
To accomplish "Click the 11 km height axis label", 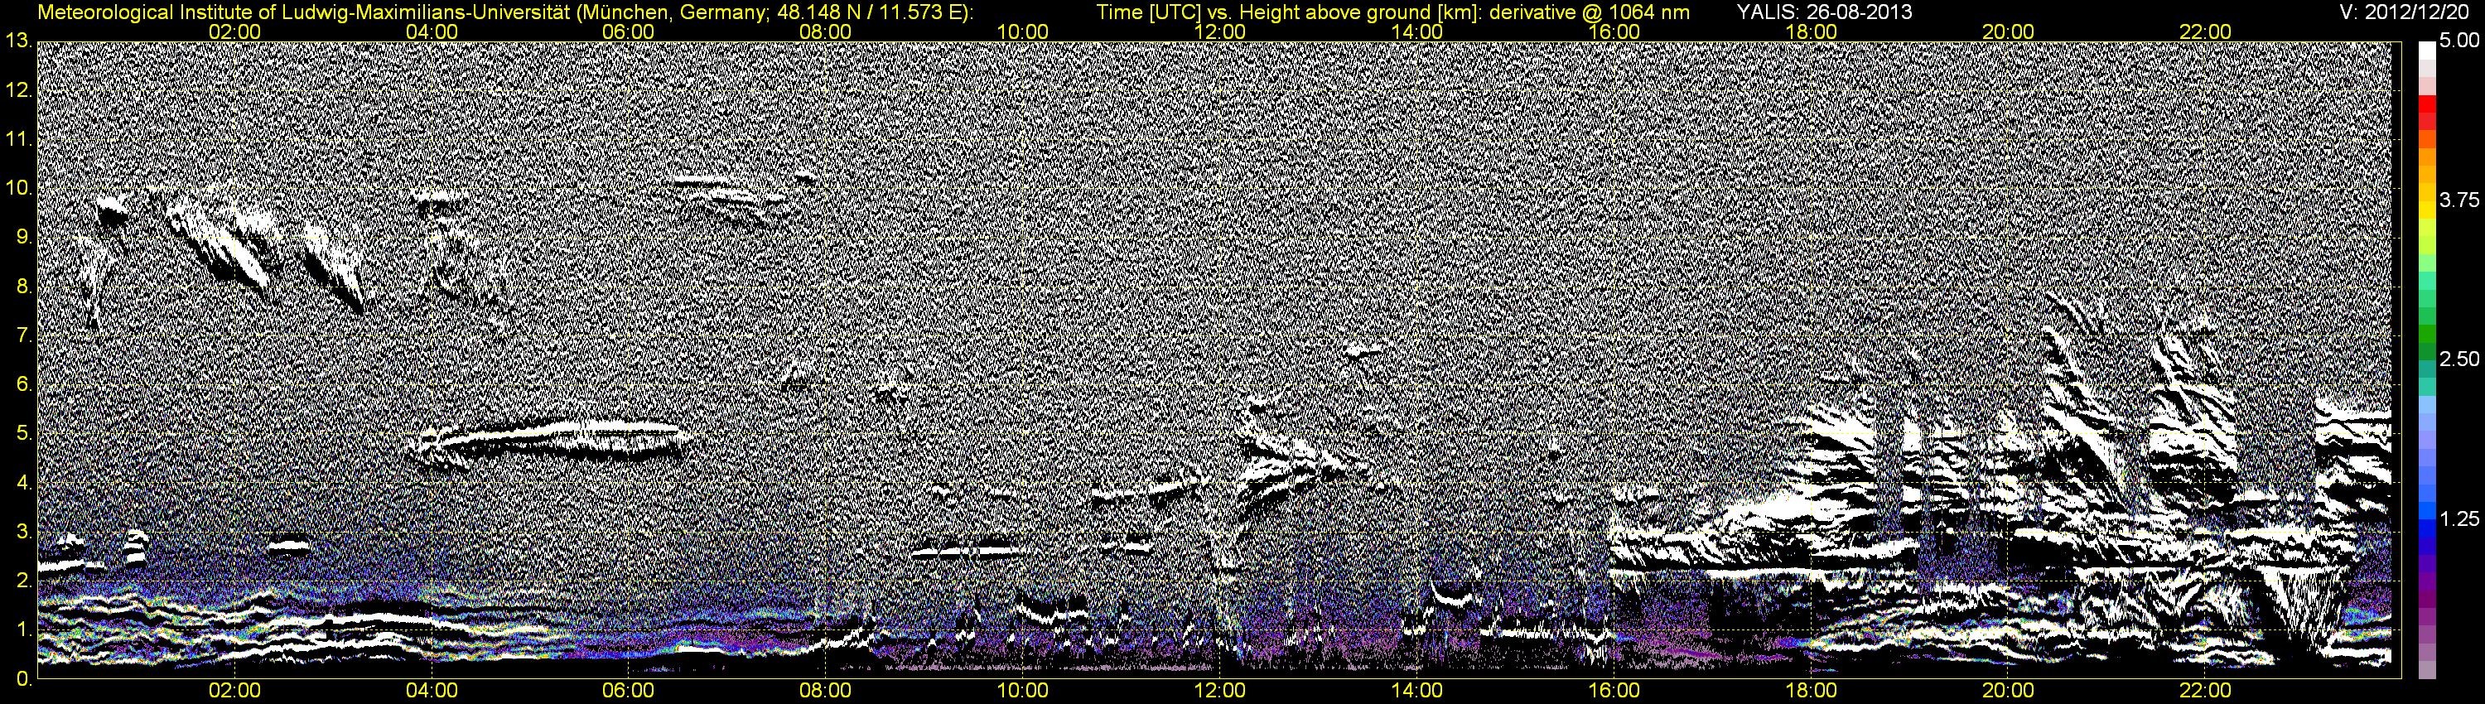I will (x=17, y=140).
